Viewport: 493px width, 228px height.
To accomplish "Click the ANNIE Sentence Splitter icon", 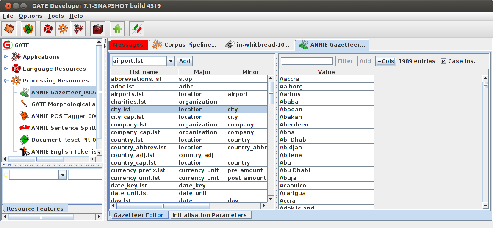I will point(25,128).
